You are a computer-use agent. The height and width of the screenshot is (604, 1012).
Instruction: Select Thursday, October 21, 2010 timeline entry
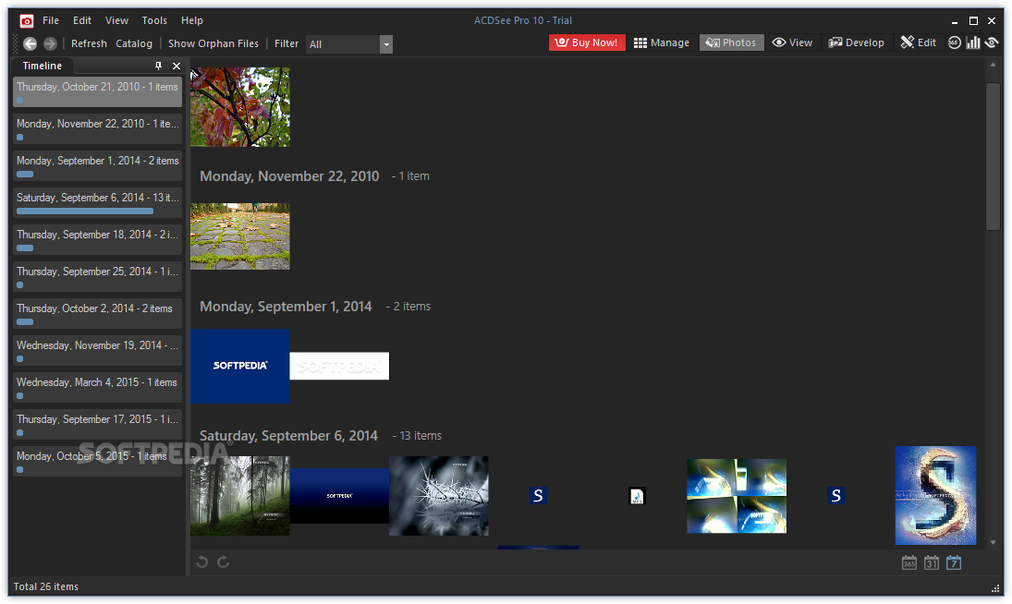97,92
